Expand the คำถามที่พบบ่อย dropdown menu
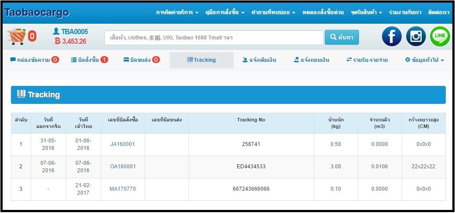 point(273,12)
